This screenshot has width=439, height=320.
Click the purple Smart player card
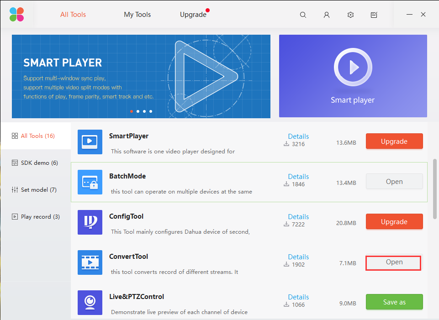pos(353,76)
